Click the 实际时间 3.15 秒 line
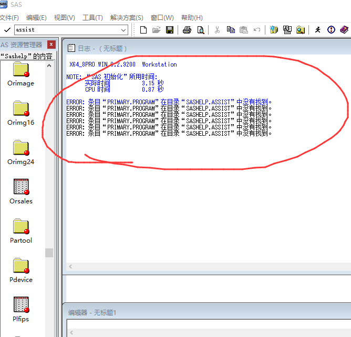Screen dimensions: 351x337 pos(124,83)
